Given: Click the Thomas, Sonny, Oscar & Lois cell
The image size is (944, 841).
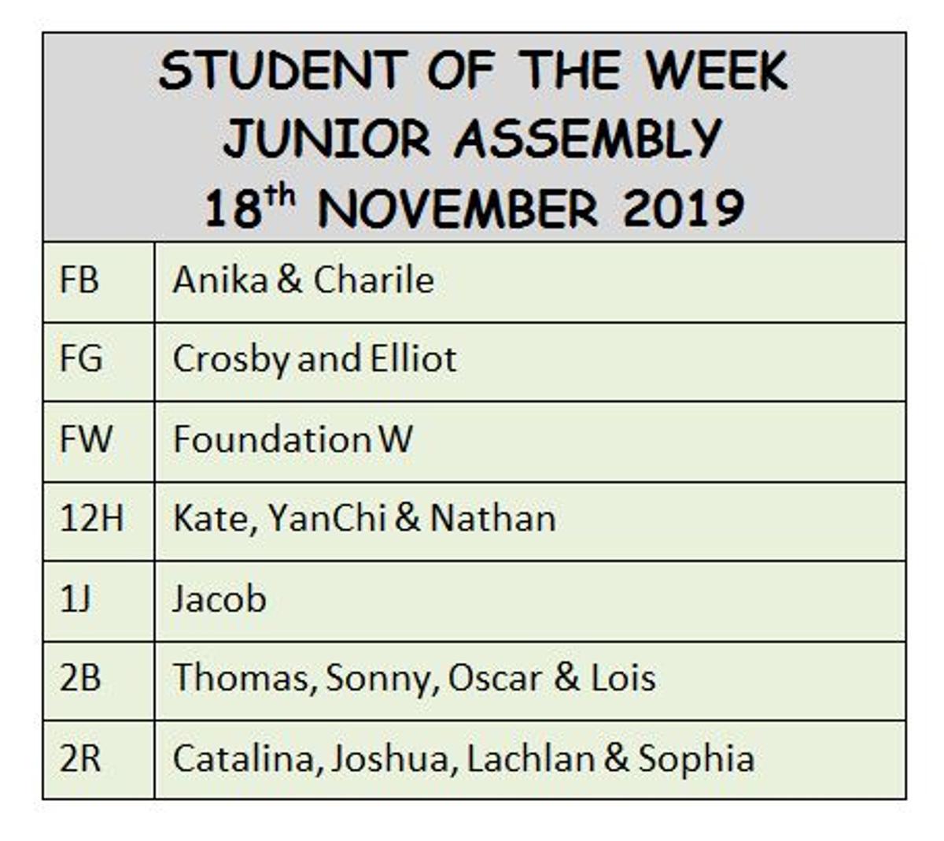Looking at the screenshot, I should tap(530, 681).
